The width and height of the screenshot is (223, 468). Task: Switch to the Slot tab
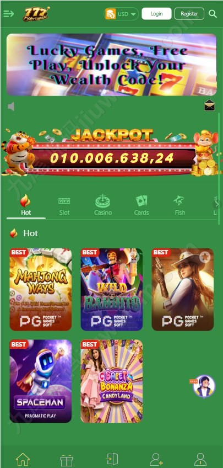pyautogui.click(x=64, y=206)
